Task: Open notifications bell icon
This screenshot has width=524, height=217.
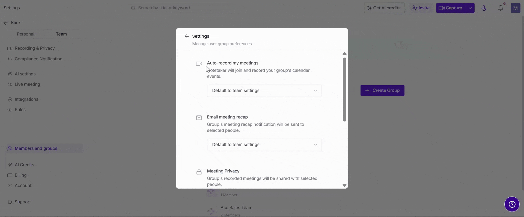Action: pos(501,8)
